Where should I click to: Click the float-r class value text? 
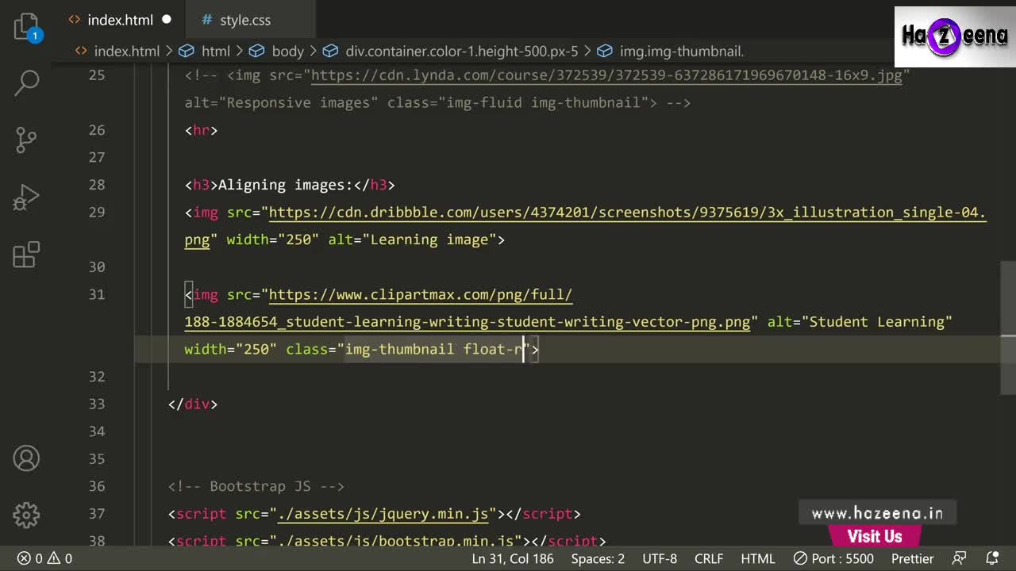(495, 349)
